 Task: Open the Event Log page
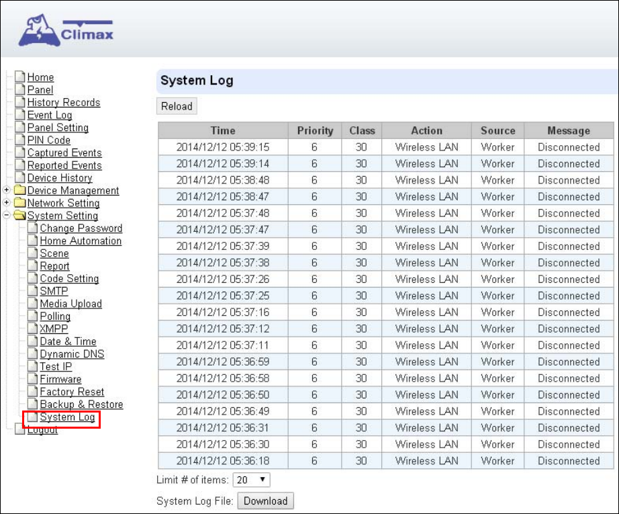(50, 115)
